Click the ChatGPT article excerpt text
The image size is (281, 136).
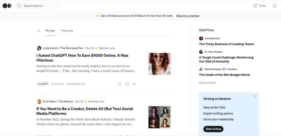[x=86, y=69]
